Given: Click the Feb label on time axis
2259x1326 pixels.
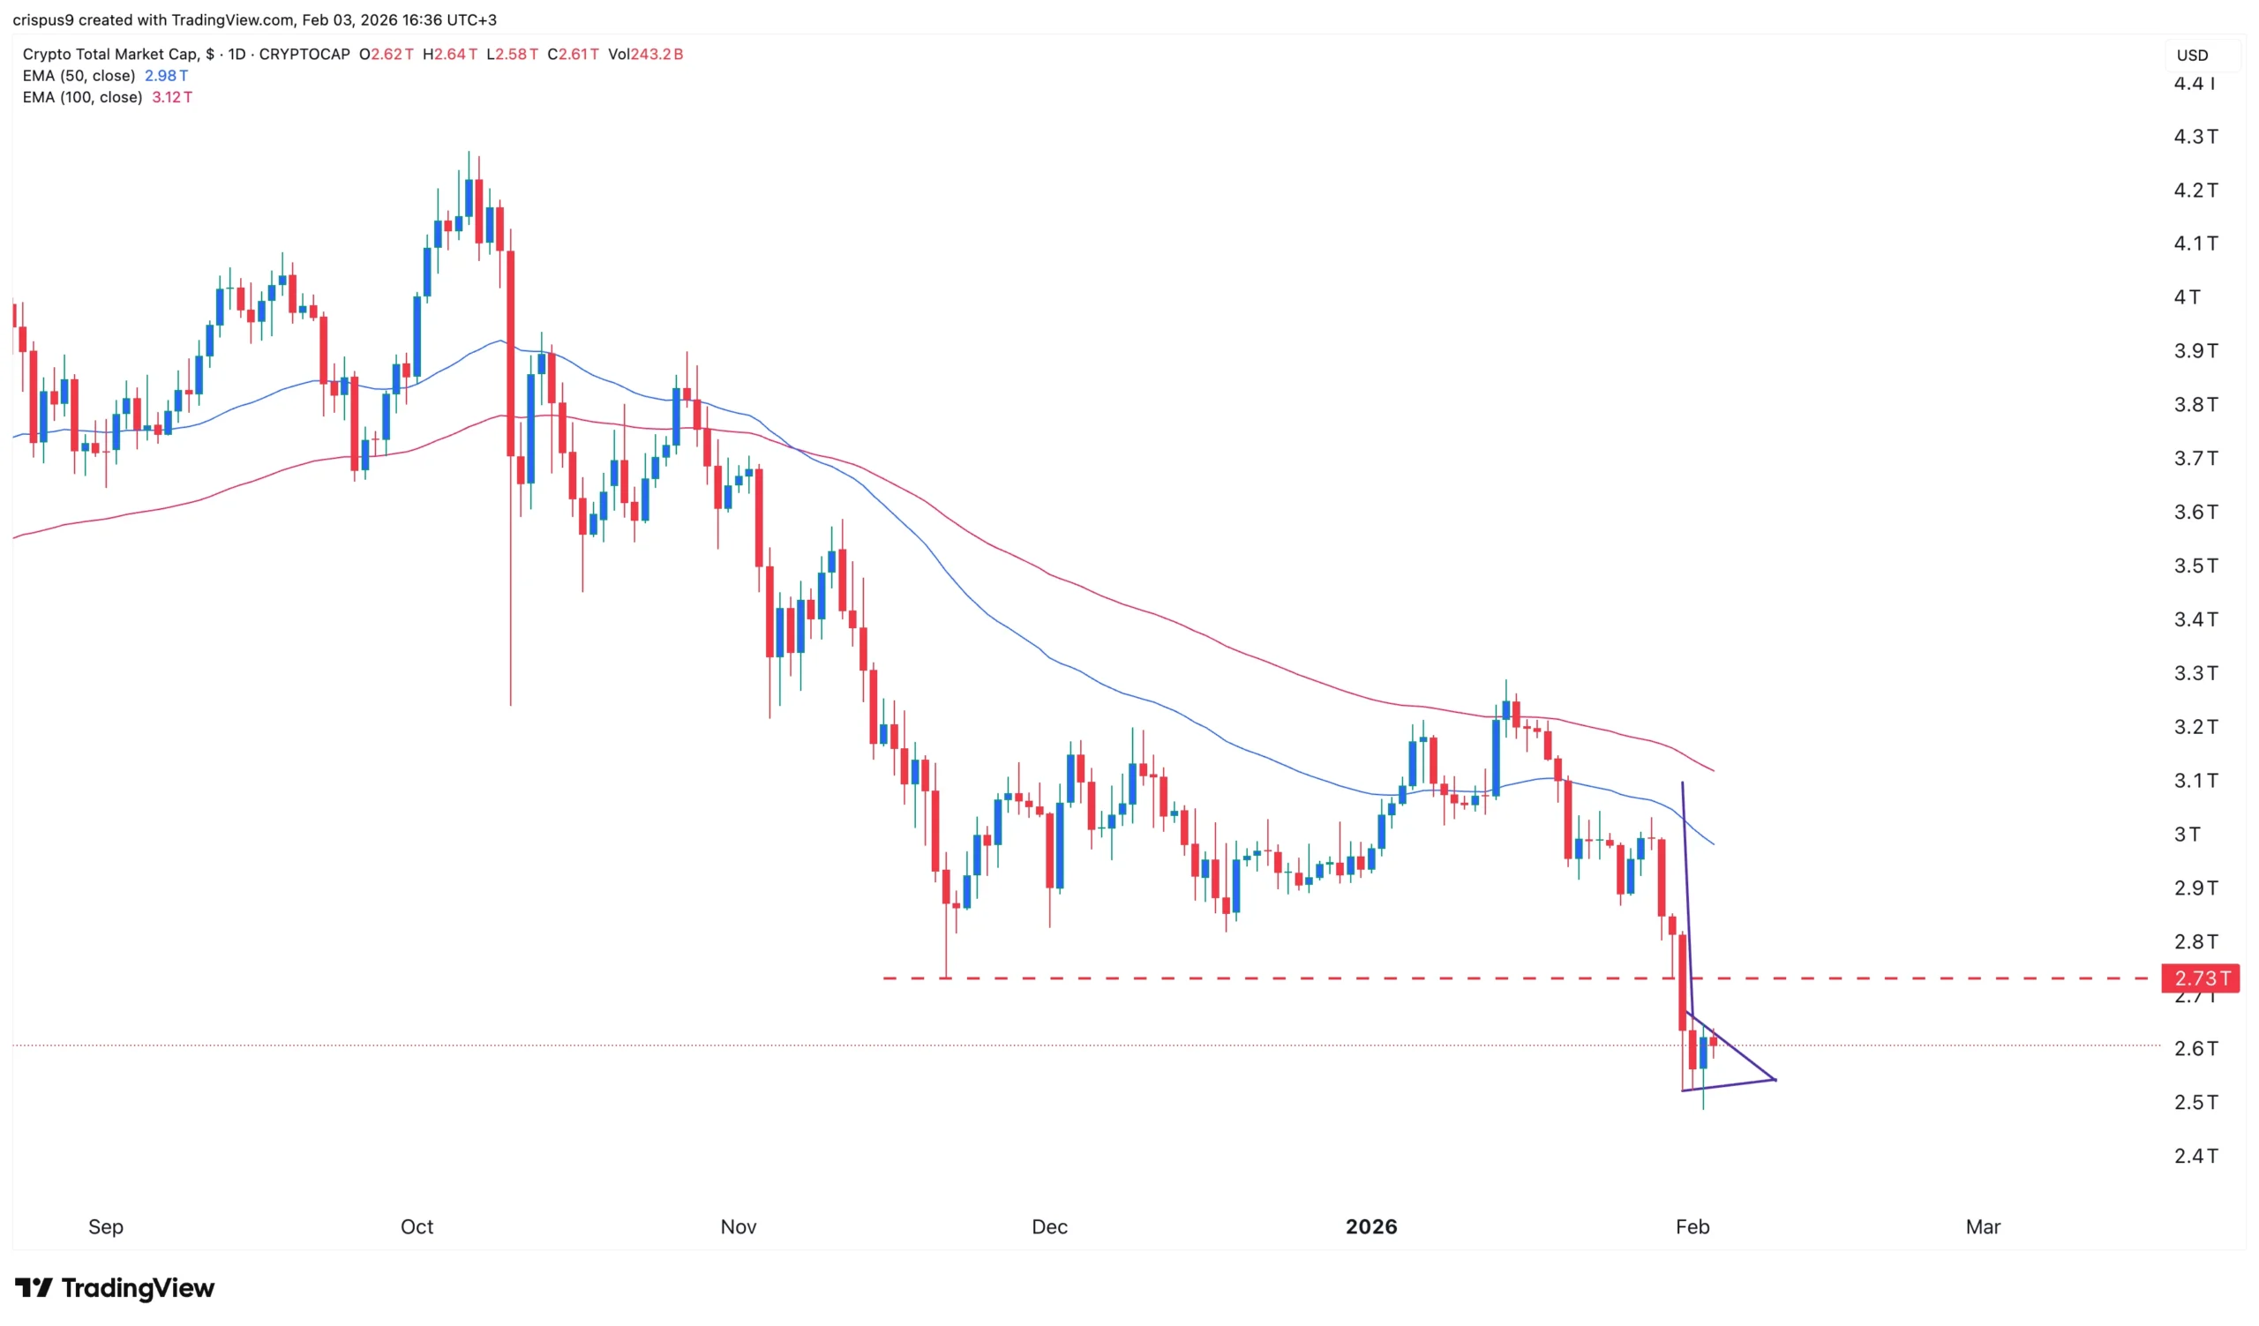Looking at the screenshot, I should pos(1692,1227).
